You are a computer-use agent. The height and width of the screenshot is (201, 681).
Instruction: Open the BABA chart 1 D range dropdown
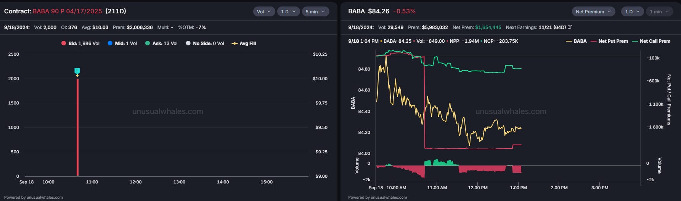pos(633,11)
